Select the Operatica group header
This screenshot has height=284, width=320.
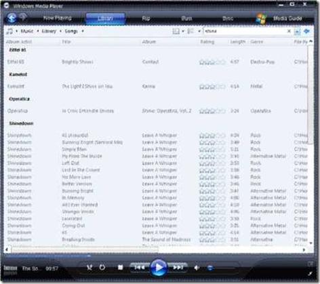[20, 99]
